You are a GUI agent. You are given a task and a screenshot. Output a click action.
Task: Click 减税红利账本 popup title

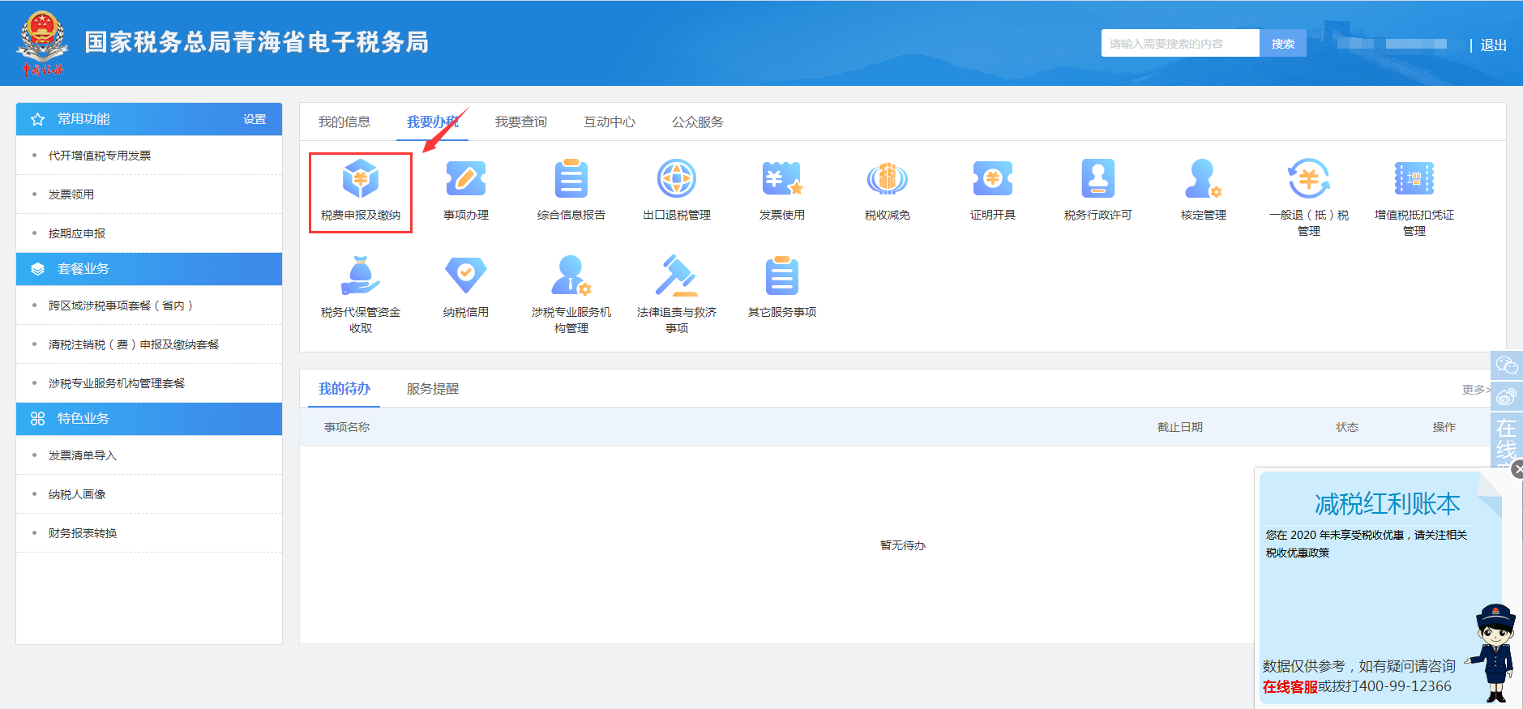pos(1387,504)
